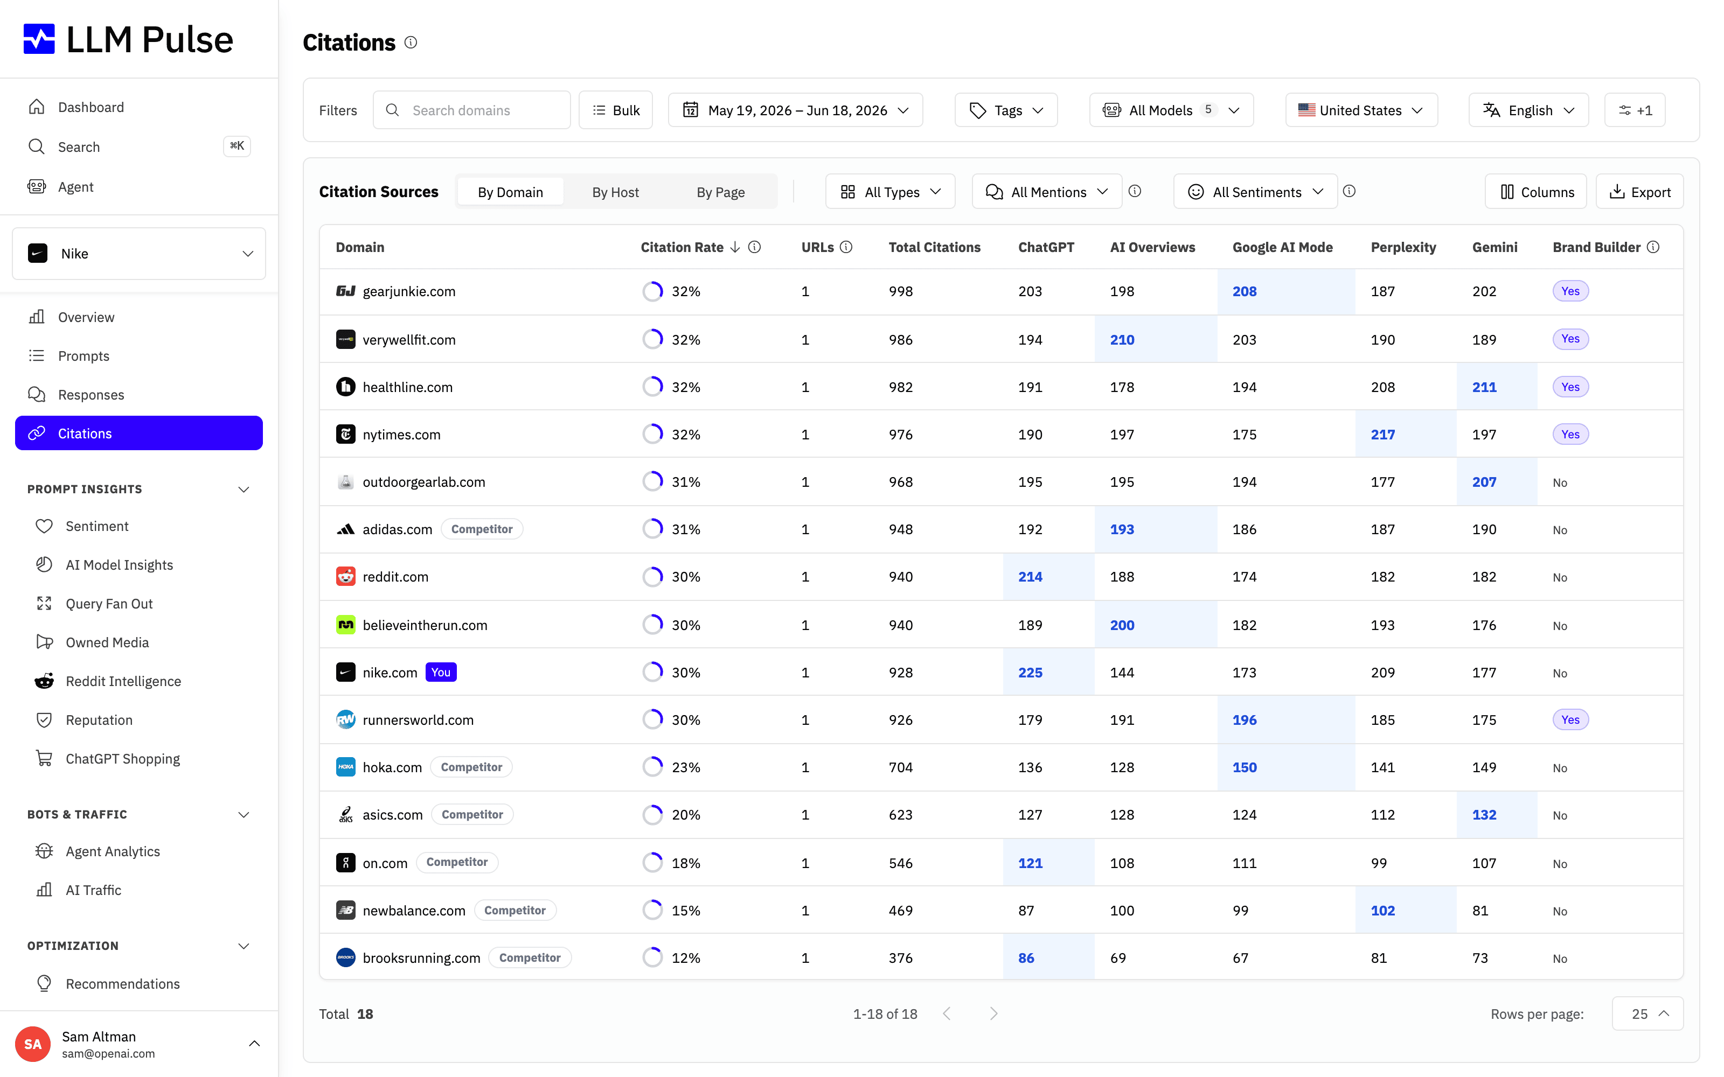Screen dimensions: 1724x1077
Task: Switch to the By Domain tab
Action: (510, 192)
